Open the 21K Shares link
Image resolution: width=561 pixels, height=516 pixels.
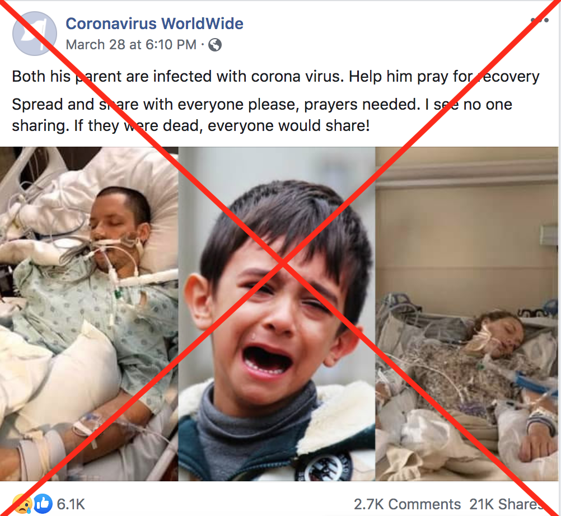506,504
